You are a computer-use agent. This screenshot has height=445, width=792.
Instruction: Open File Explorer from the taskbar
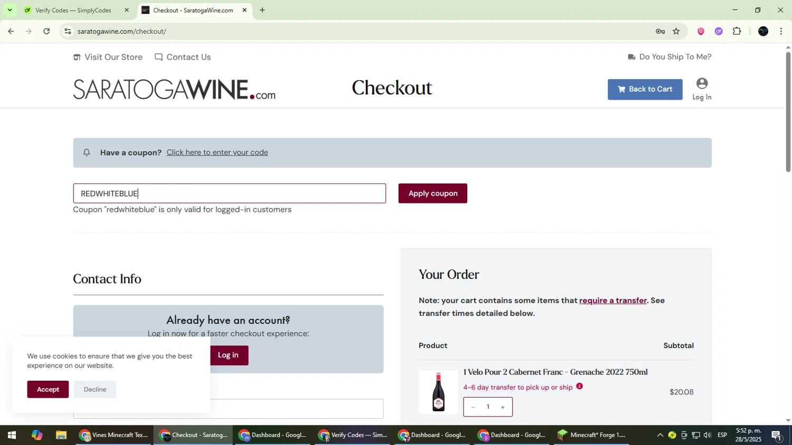click(x=61, y=435)
